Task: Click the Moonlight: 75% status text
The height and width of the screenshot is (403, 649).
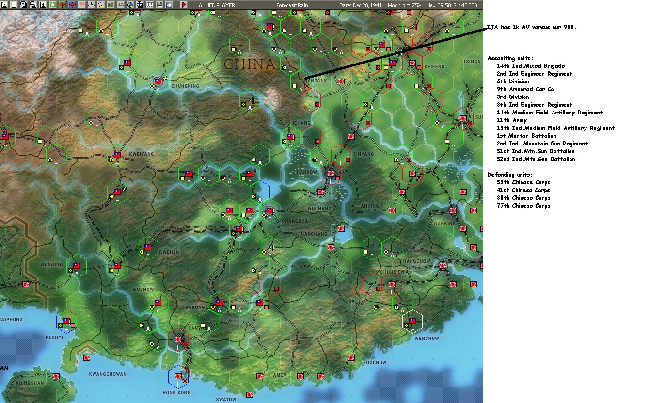Action: [x=404, y=5]
